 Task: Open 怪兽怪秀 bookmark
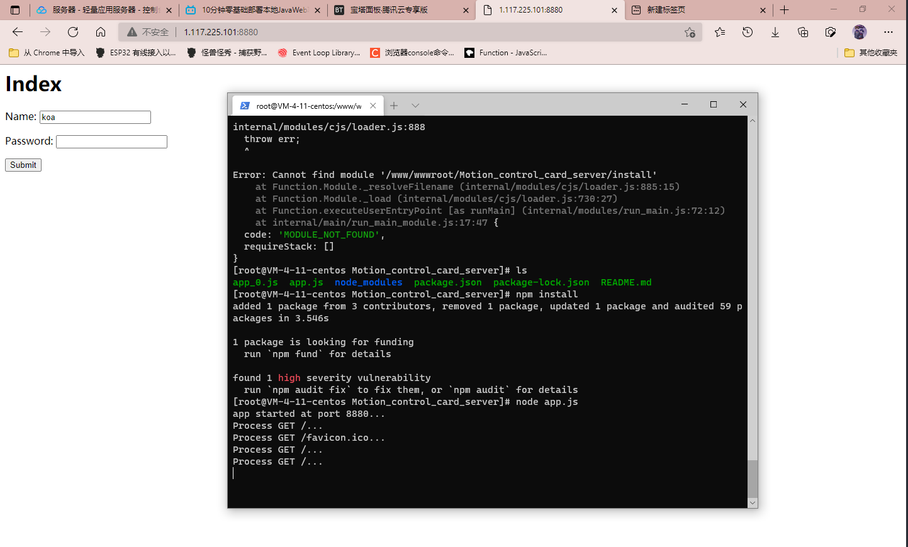click(x=227, y=53)
